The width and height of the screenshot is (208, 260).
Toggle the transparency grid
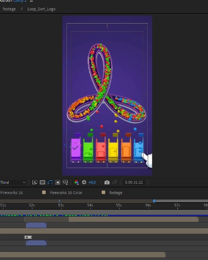pyautogui.click(x=42, y=182)
